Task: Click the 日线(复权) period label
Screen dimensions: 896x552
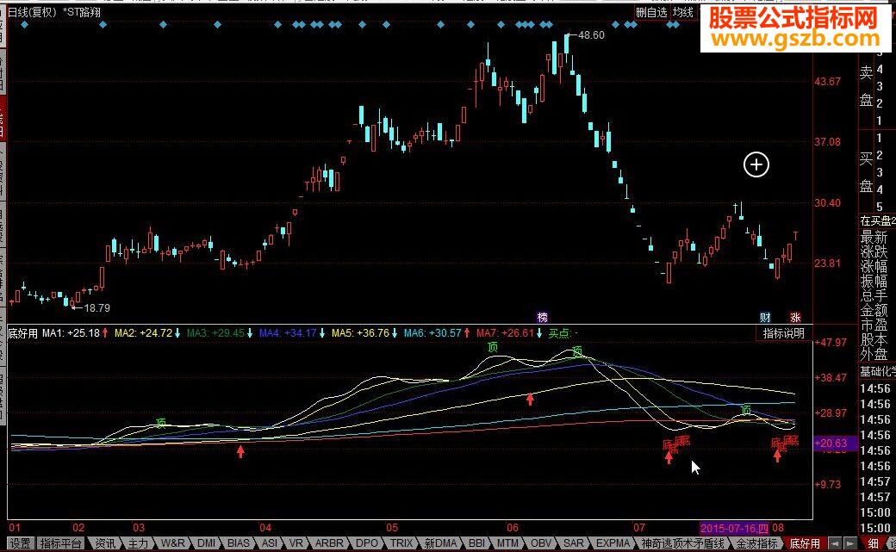Action: 32,12
